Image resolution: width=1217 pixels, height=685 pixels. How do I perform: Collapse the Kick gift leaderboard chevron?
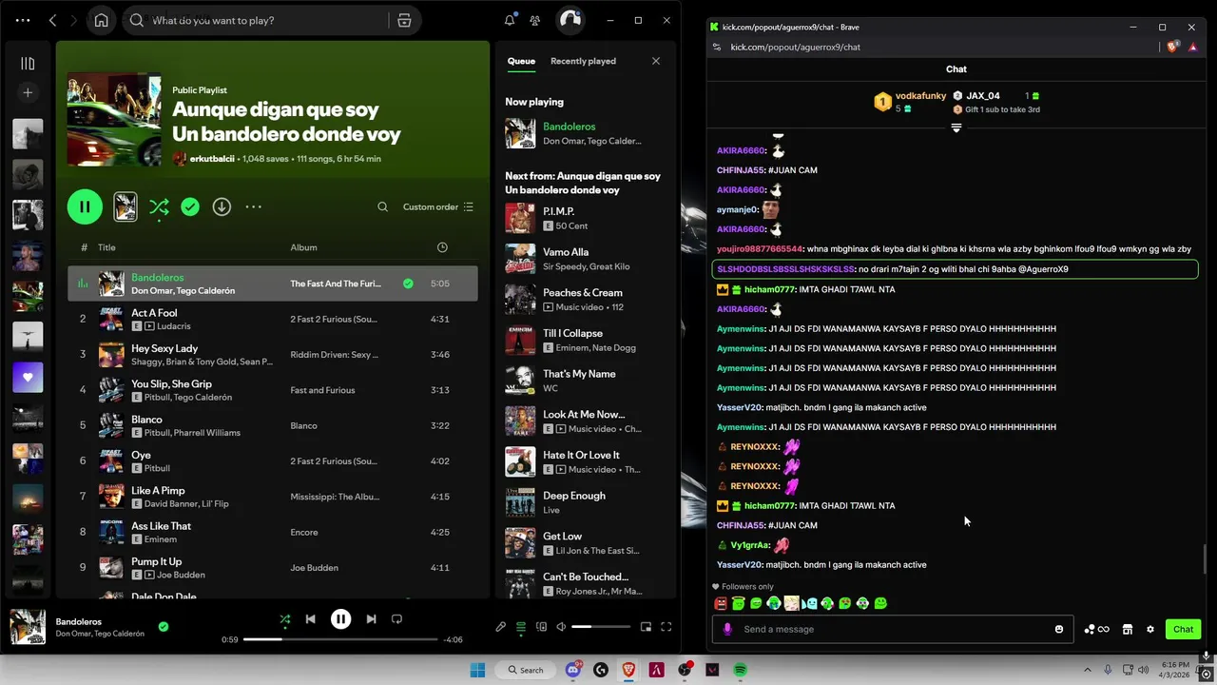pyautogui.click(x=956, y=127)
